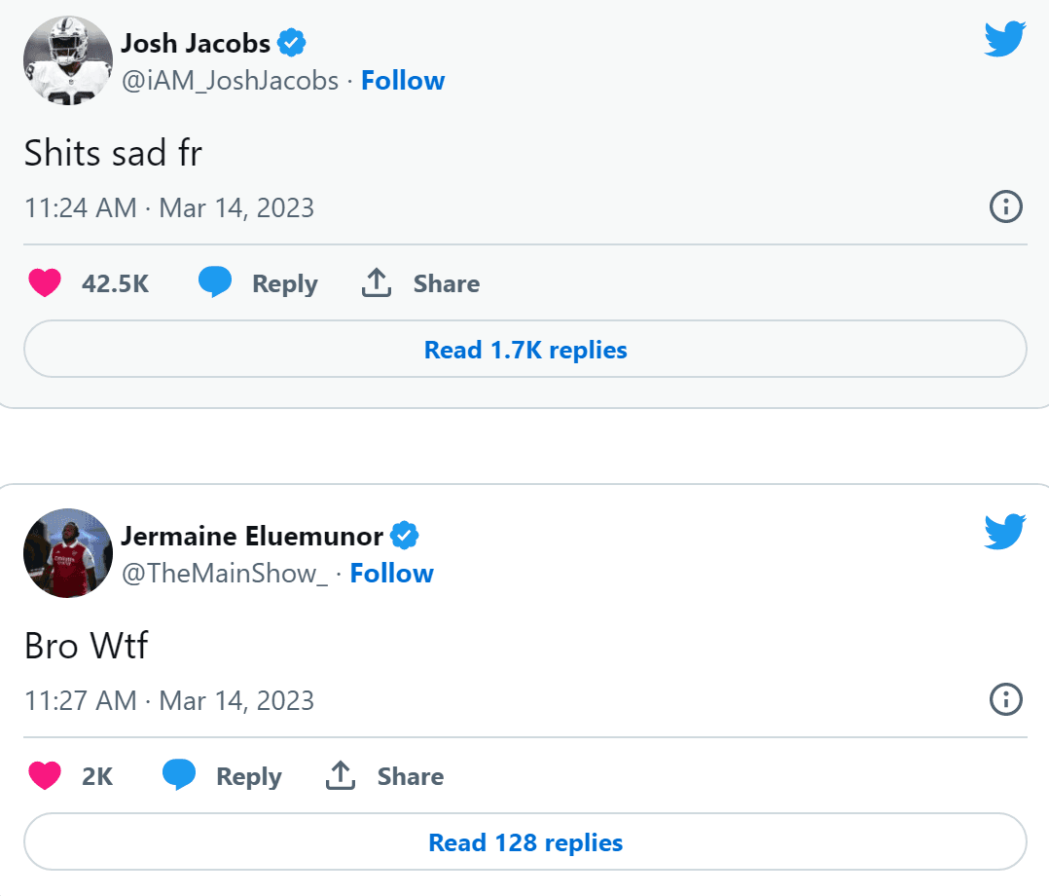Follow Jermaine Eluemunor

pos(392,574)
